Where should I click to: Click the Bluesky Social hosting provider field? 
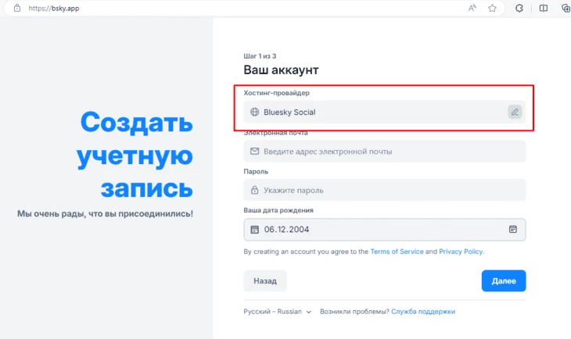point(385,112)
